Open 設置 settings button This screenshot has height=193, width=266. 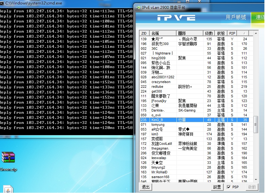pos(217,187)
